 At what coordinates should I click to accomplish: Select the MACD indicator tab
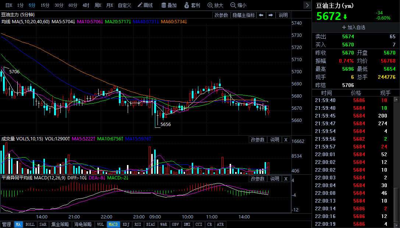click(x=113, y=224)
